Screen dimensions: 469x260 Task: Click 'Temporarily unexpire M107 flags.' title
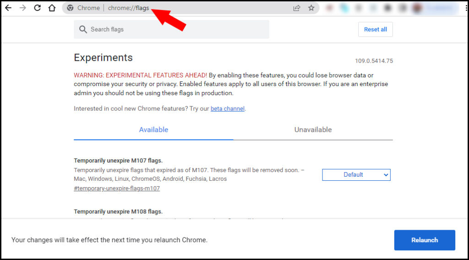(x=118, y=161)
